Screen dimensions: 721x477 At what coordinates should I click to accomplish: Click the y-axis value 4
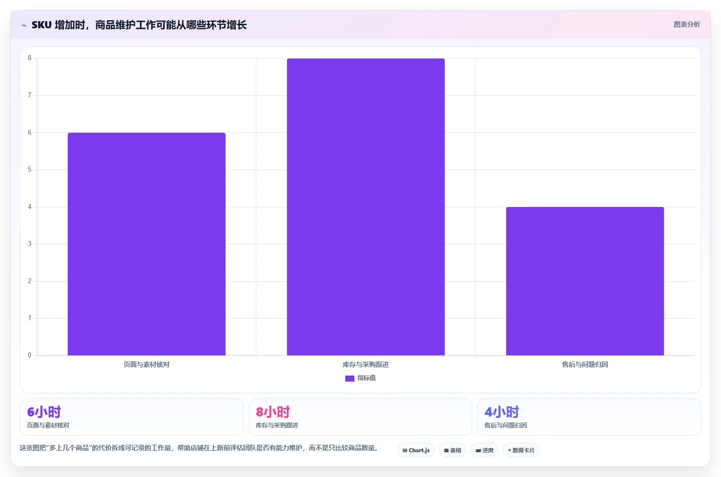(x=29, y=207)
